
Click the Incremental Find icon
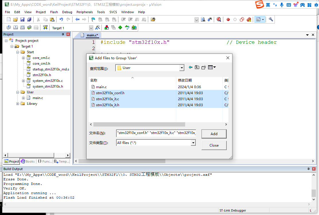210,19
